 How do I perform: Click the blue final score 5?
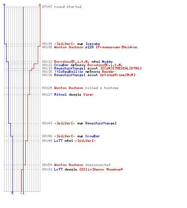coord(12,193)
